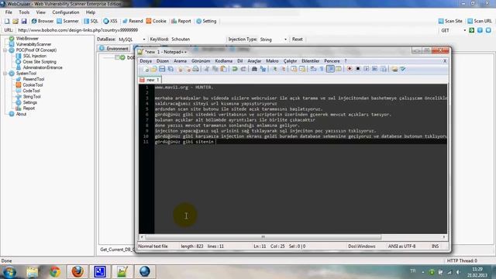Click Notepad++ undo icon
This screenshot has height=279, width=496.
(x=235, y=69)
